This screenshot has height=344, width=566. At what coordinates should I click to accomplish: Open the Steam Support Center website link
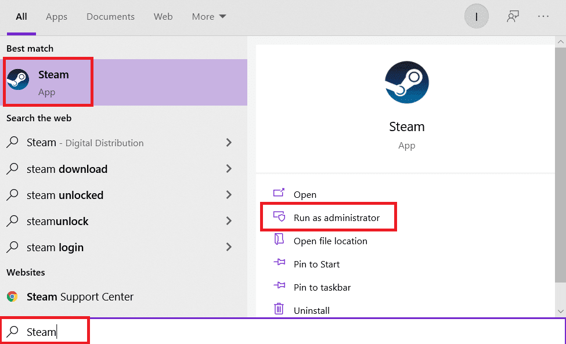[x=81, y=296]
